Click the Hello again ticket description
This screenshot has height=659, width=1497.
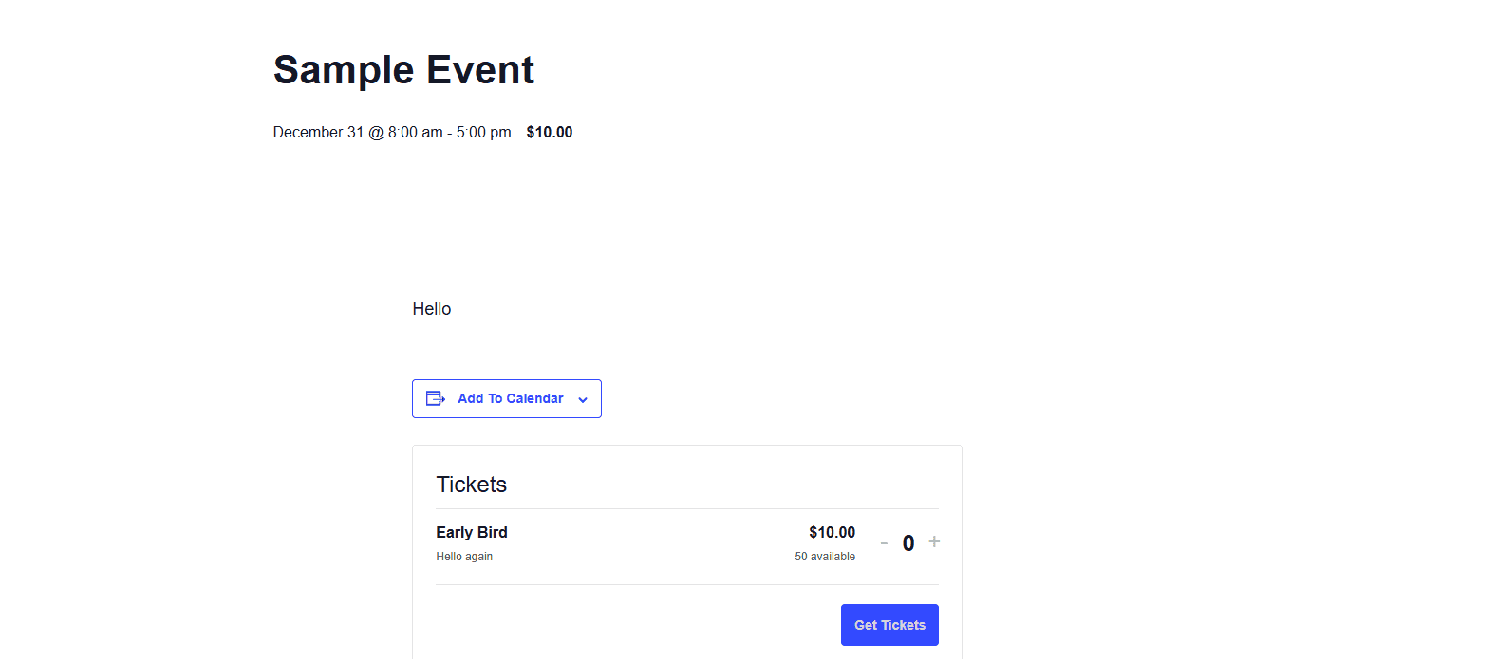[x=464, y=557]
